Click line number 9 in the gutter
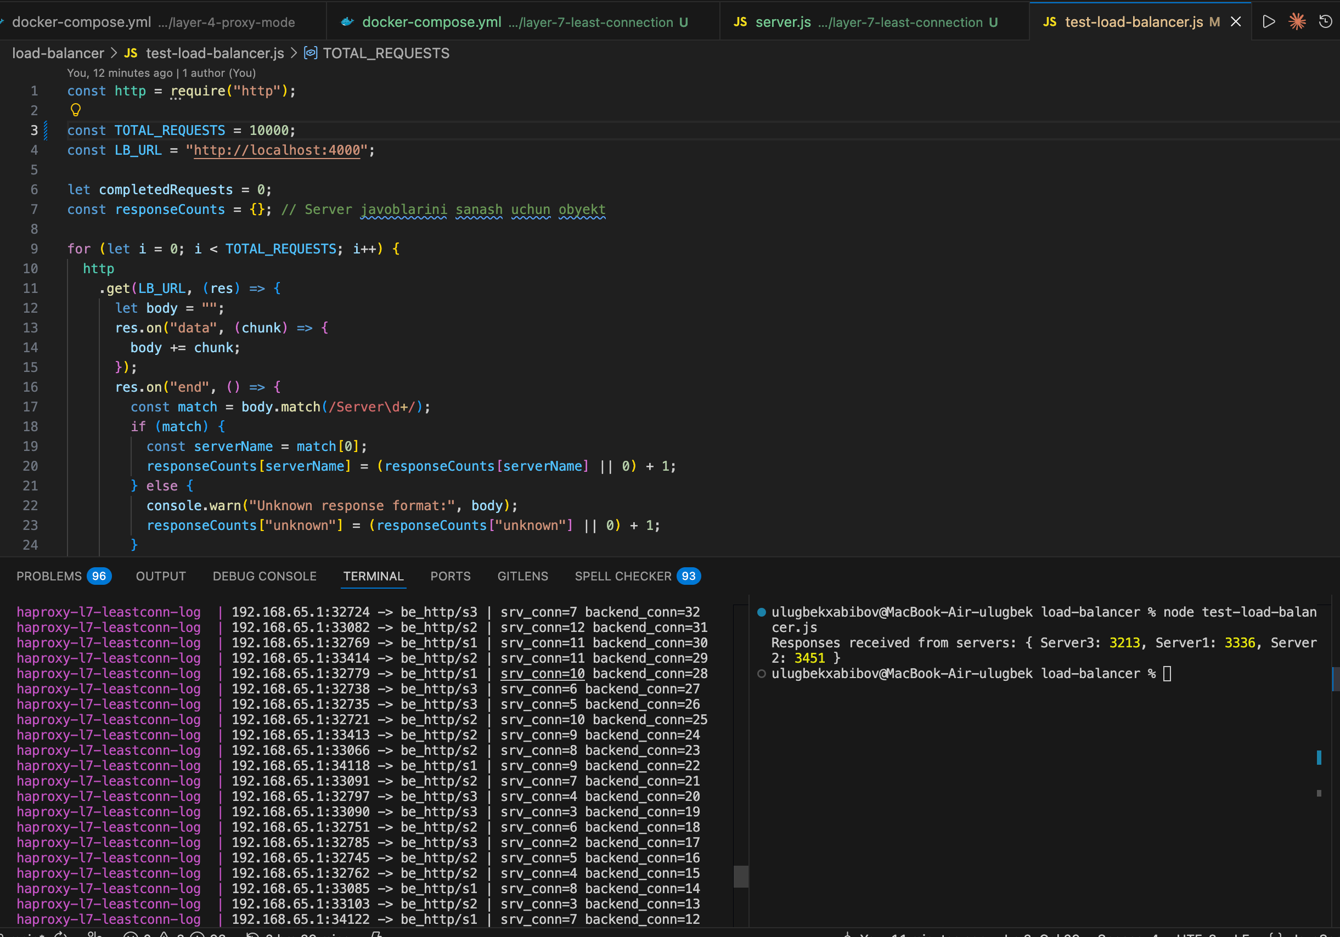 (34, 249)
